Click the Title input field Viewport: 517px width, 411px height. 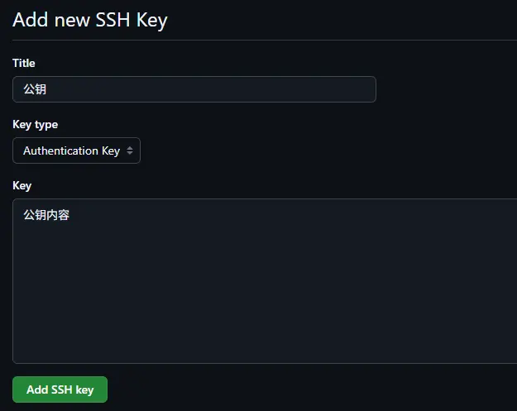point(194,89)
